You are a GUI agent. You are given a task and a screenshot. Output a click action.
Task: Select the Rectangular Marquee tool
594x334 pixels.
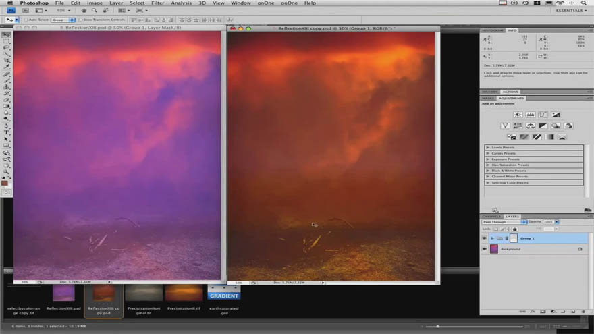[x=7, y=41]
